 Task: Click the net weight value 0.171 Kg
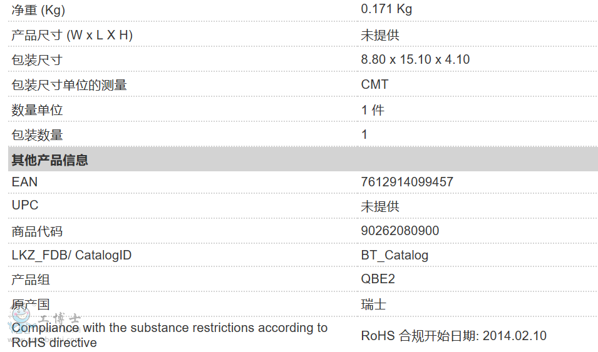click(386, 9)
